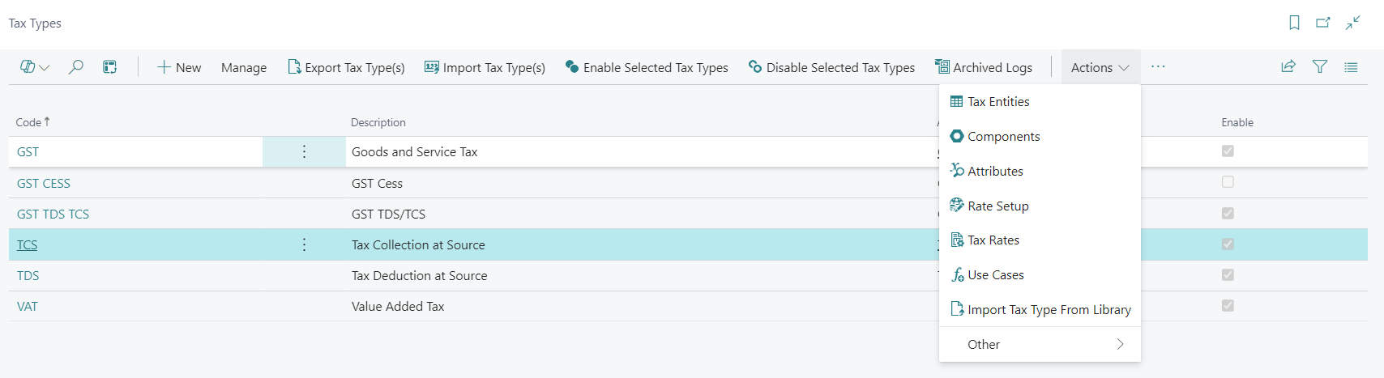The height and width of the screenshot is (378, 1384).
Task: Open the filter pane funnel icon
Action: (1320, 67)
